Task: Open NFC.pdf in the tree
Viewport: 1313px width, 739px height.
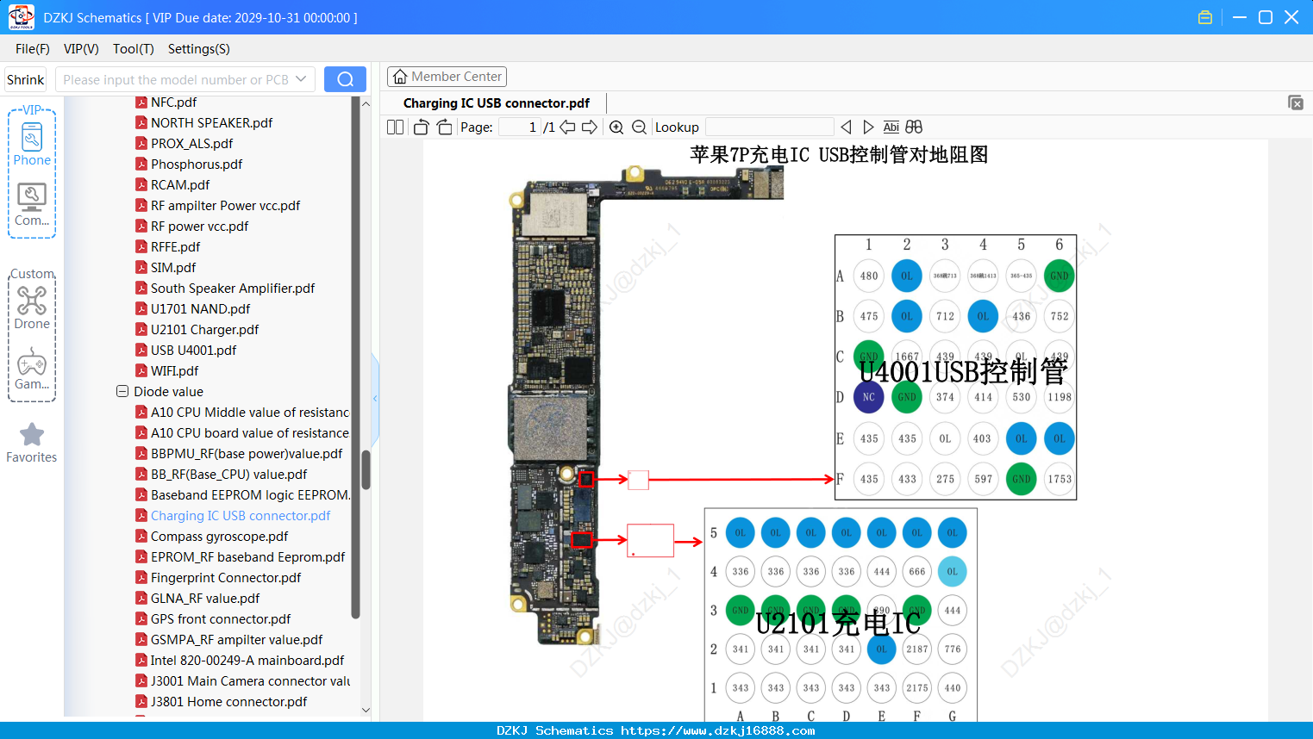Action: tap(173, 102)
